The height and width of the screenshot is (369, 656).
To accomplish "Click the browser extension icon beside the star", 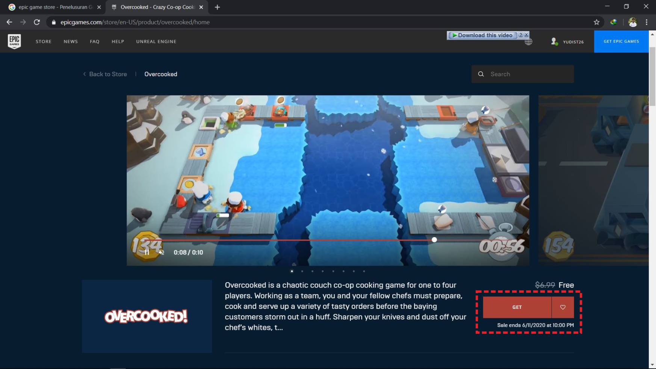I will (614, 22).
